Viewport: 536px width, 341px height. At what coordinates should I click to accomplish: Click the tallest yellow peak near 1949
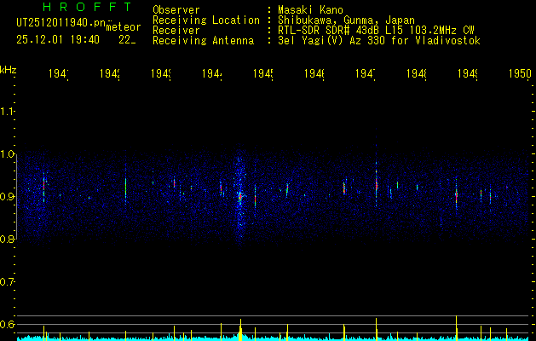point(457,327)
